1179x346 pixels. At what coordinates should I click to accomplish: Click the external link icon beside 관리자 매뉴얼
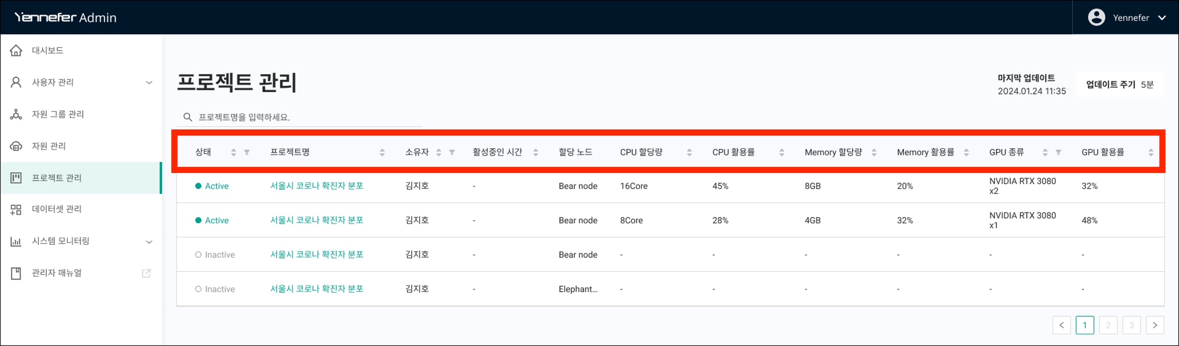coord(146,273)
